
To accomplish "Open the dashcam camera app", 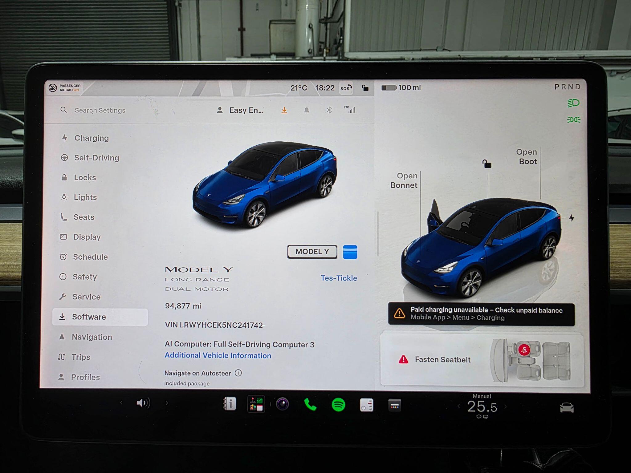I will [x=283, y=404].
